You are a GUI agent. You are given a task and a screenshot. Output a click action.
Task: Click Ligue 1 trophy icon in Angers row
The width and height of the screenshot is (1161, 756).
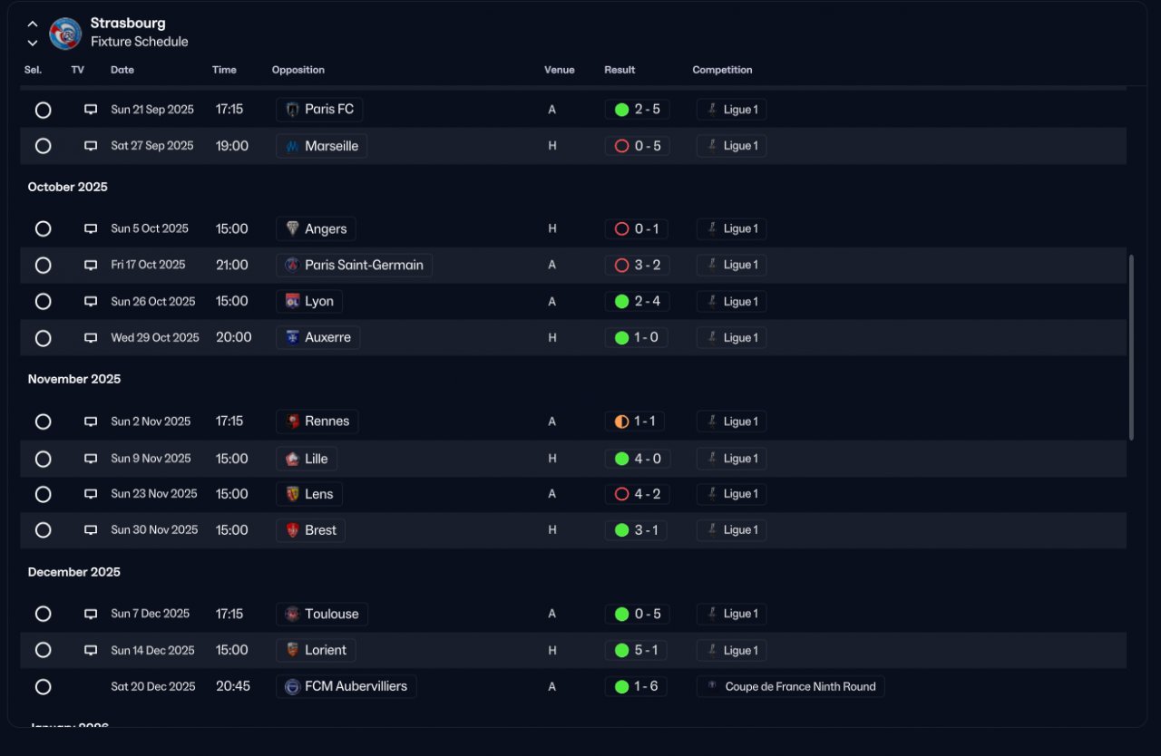[713, 228]
